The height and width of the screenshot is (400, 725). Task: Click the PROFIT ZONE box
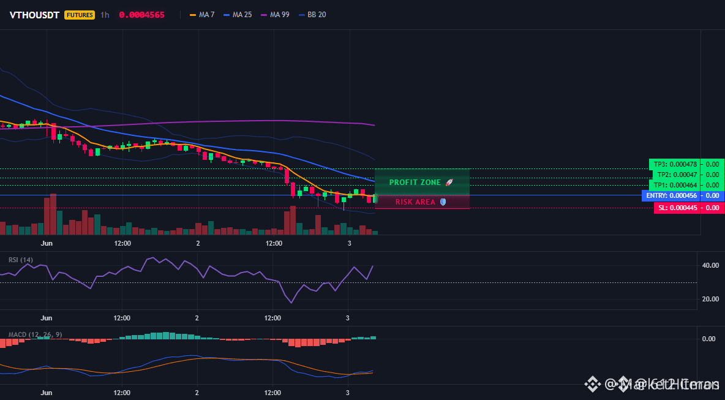coord(422,182)
